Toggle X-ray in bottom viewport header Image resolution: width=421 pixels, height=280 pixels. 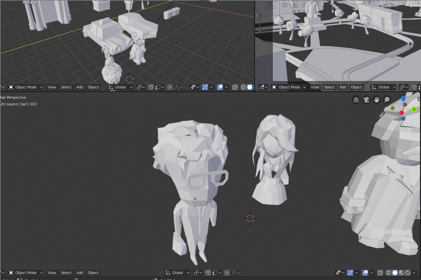pos(380,273)
